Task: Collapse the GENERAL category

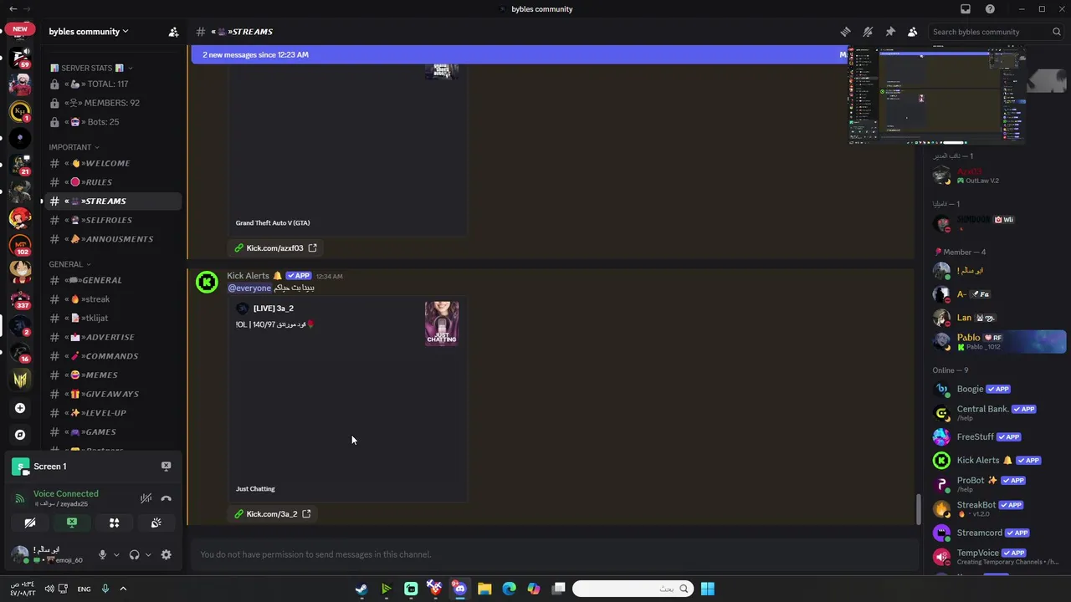Action: point(69,264)
